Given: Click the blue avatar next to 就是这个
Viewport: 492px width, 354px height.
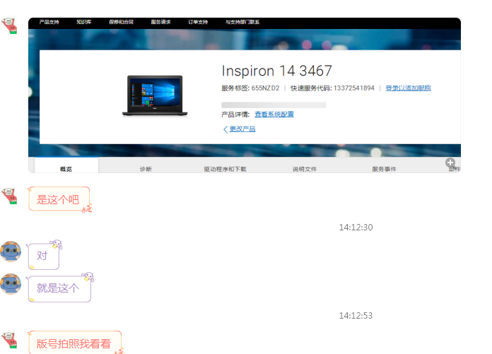Looking at the screenshot, I should coord(10,284).
